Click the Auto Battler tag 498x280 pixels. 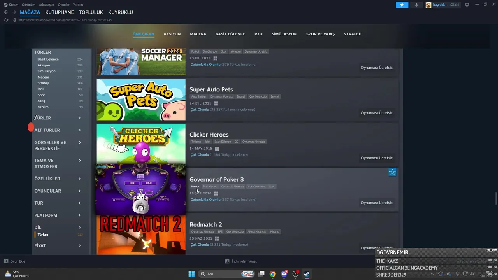click(x=198, y=96)
